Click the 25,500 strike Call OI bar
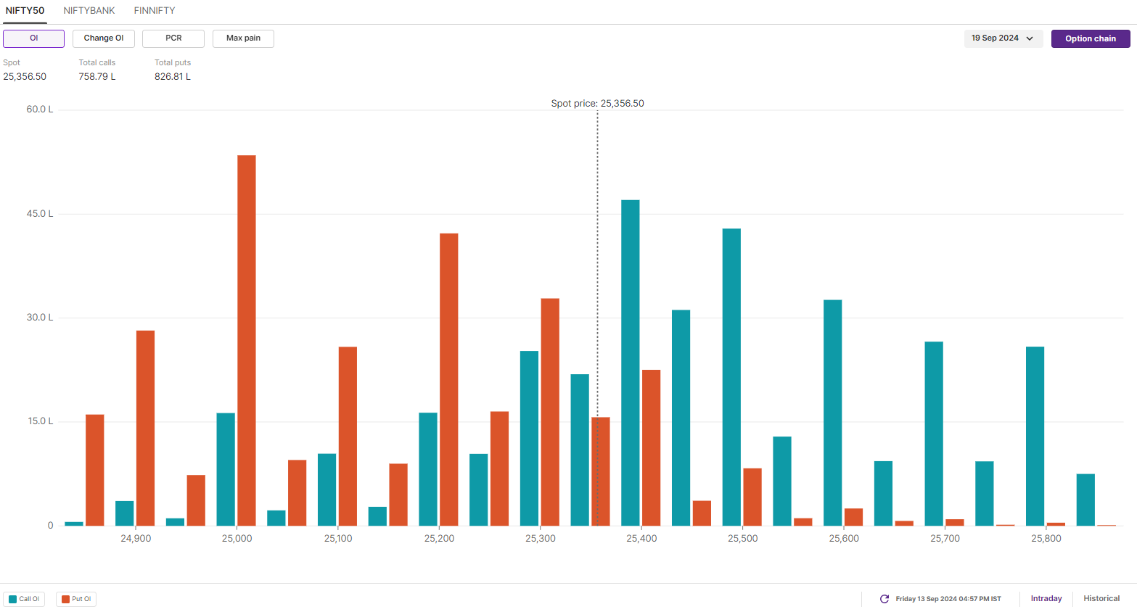This screenshot has height=612, width=1137. coord(731,377)
